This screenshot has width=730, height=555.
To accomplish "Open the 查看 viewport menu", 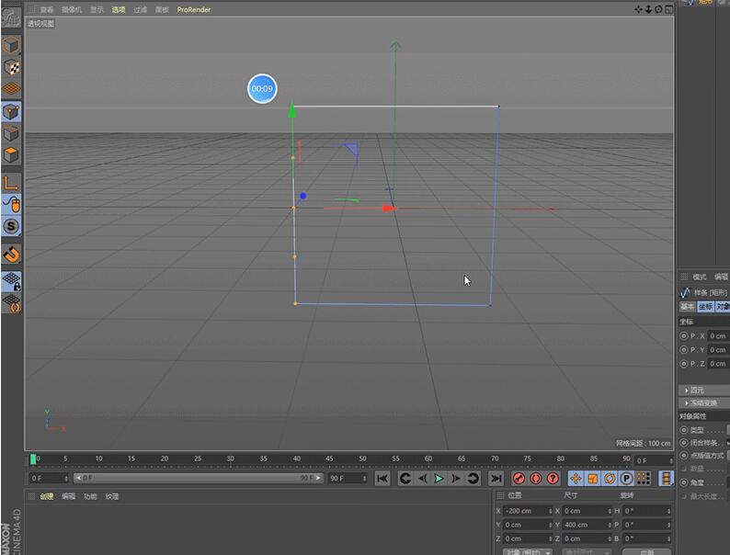I will click(x=47, y=9).
